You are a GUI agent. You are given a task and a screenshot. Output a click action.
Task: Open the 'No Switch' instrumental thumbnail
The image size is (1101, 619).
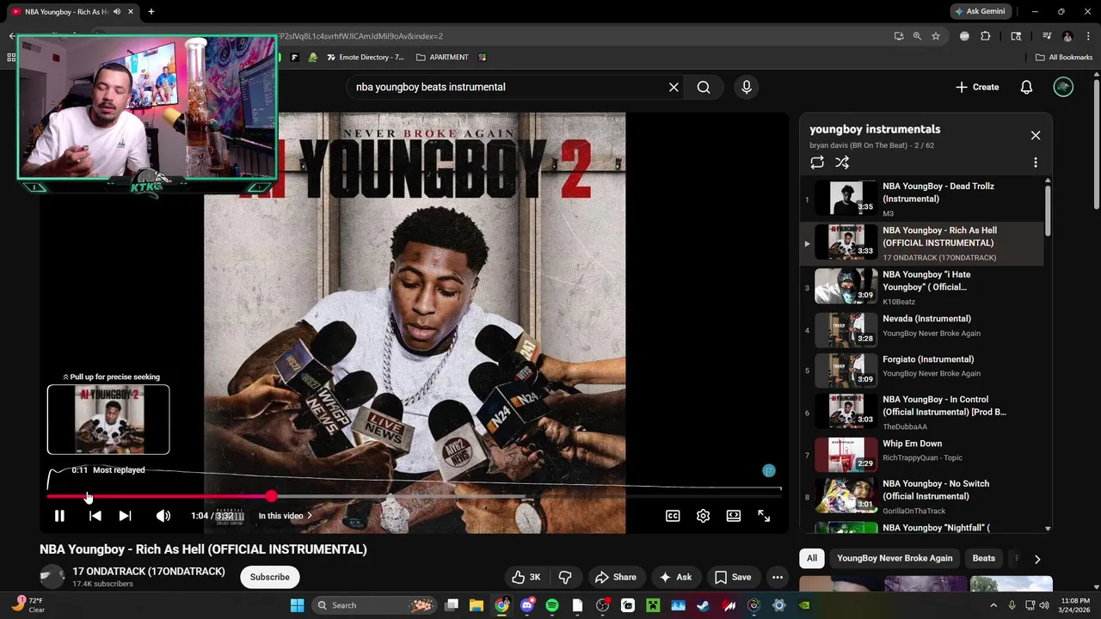(846, 497)
